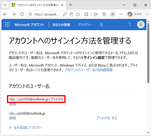
Task: Open the browser history icon
Action: coord(104,14)
